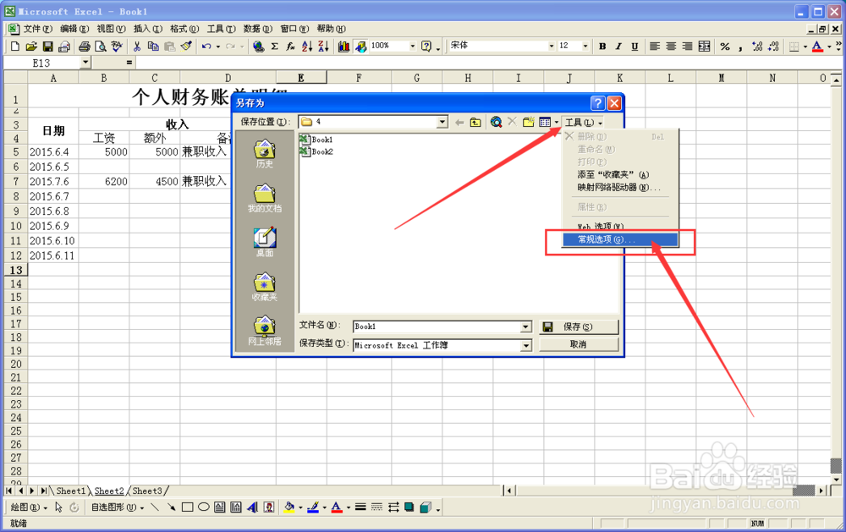Click the Undo arrow icon
Screen dimensions: 846x532
(x=206, y=47)
